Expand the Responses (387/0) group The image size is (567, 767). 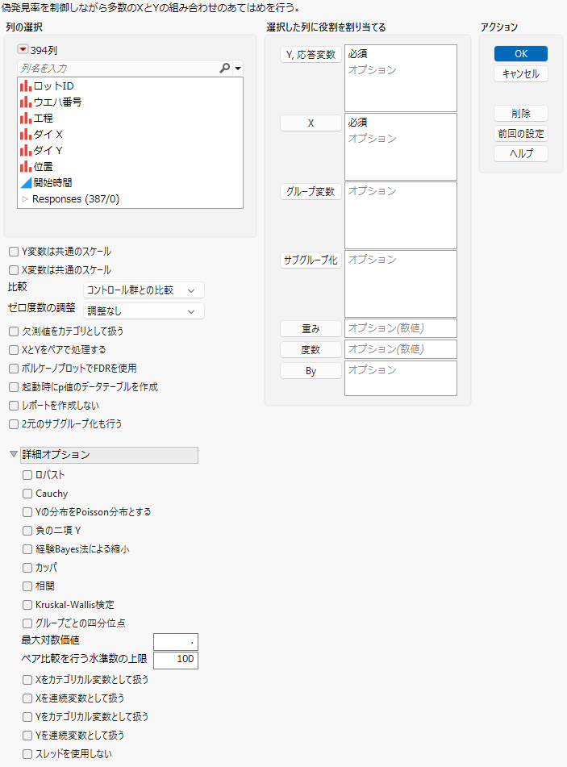coord(25,199)
